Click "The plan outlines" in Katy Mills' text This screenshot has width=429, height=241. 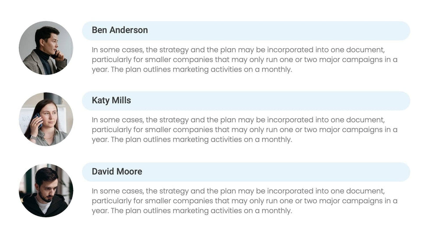pyautogui.click(x=140, y=140)
